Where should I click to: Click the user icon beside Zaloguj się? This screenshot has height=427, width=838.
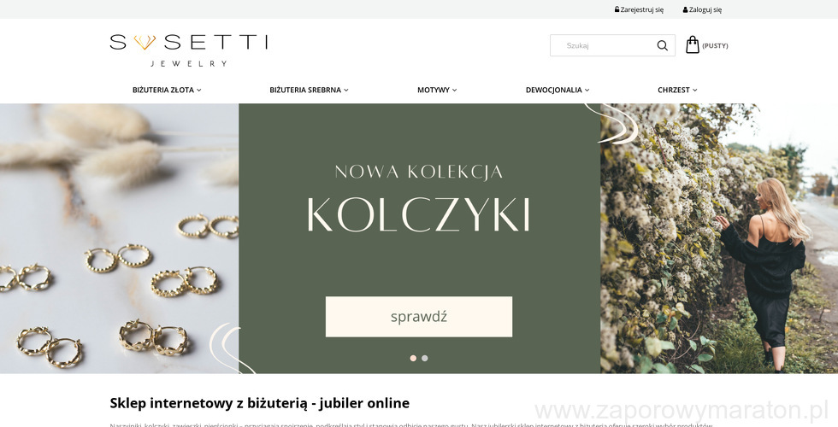pyautogui.click(x=685, y=9)
